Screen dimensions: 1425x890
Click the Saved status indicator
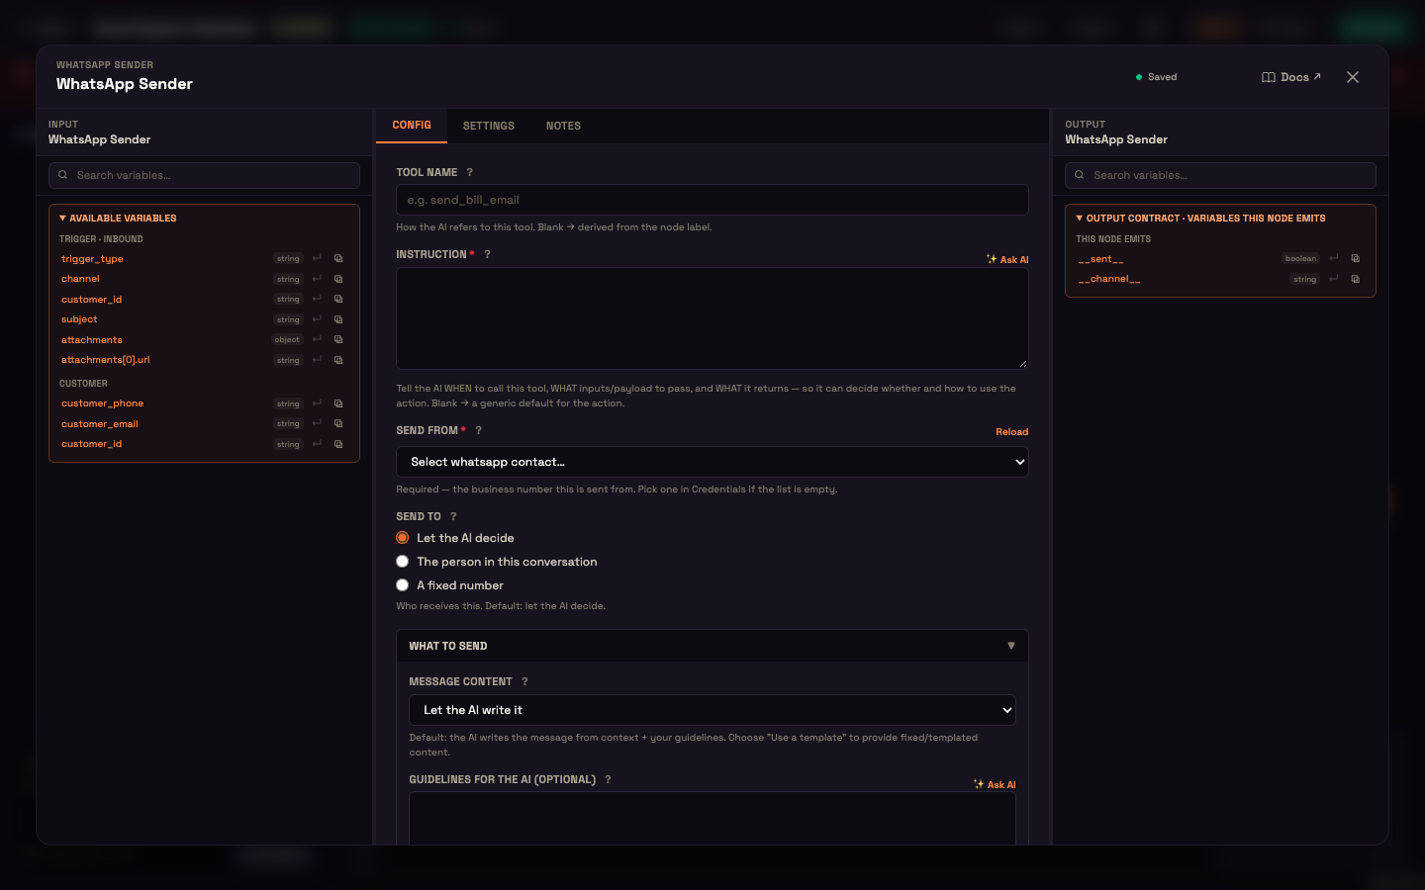coord(1157,77)
